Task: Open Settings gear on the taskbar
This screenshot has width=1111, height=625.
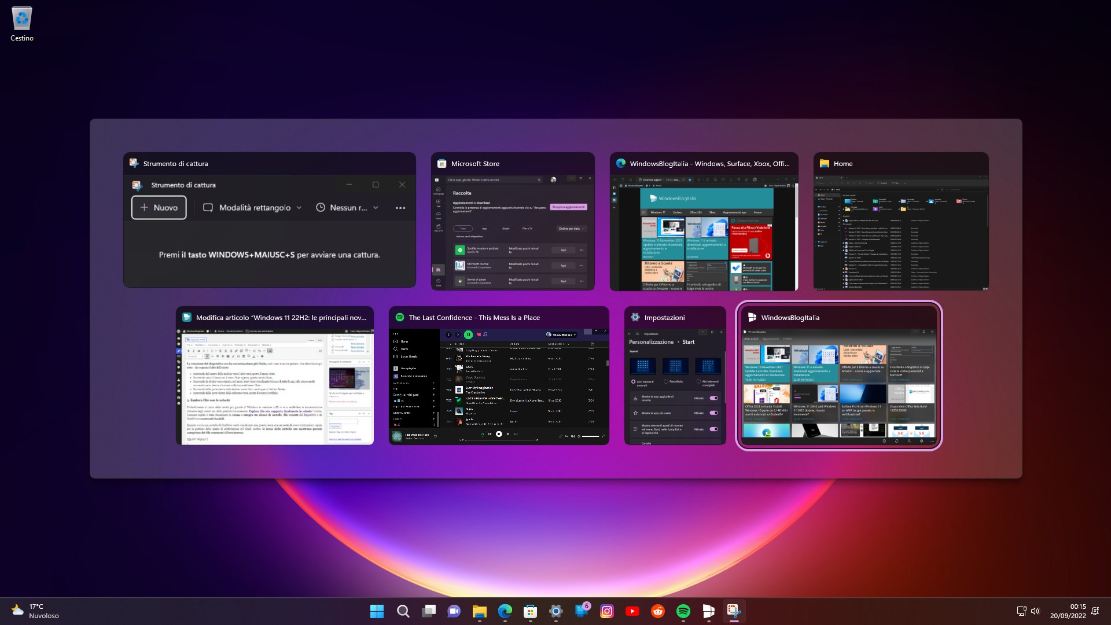Action: pyautogui.click(x=556, y=611)
